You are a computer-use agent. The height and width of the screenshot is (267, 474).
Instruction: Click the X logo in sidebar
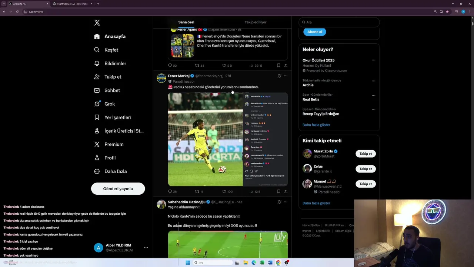(97, 23)
